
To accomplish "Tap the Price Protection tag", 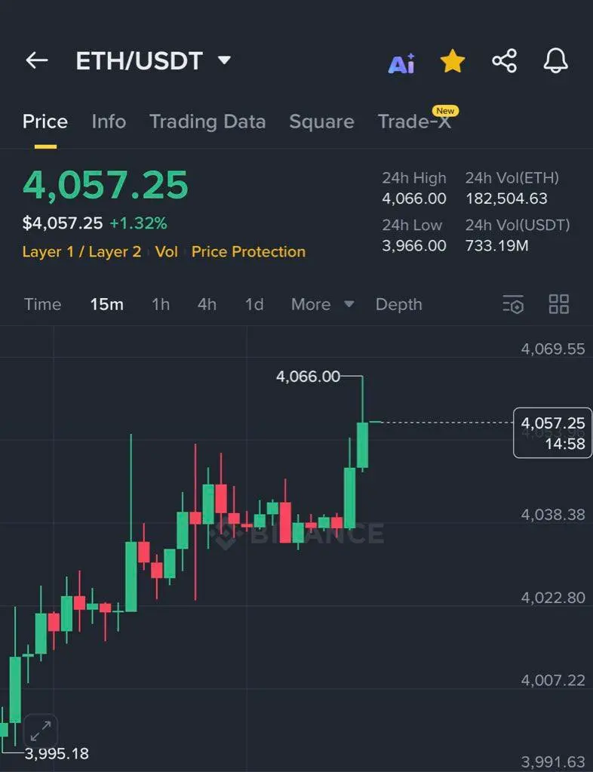I will click(248, 251).
